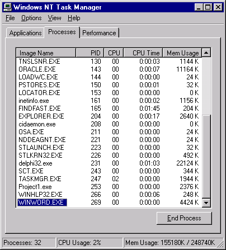
Task: Click the scrollbar up arrow
Action: [206, 53]
